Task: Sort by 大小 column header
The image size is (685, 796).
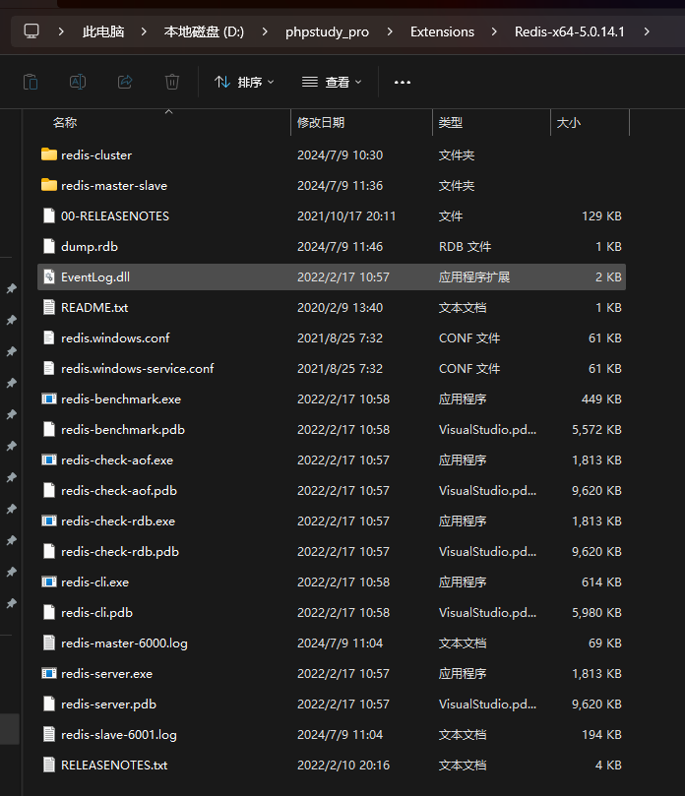Action: [x=568, y=122]
